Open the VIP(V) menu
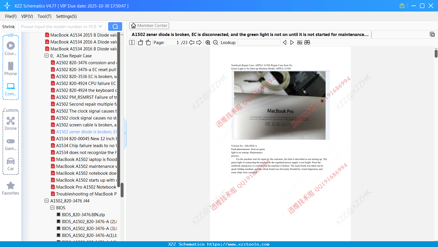Image resolution: width=438 pixels, height=247 pixels. tap(27, 16)
